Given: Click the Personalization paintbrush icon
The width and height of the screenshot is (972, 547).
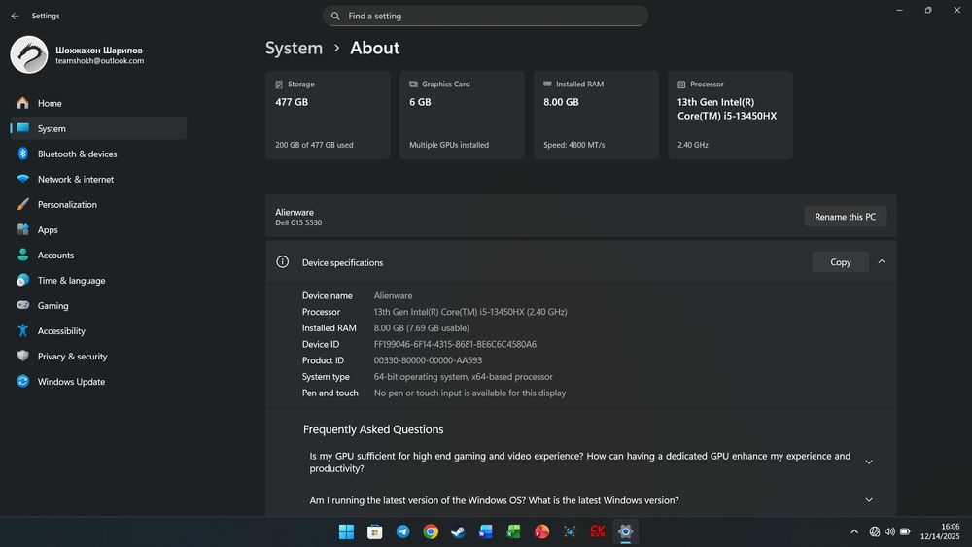Looking at the screenshot, I should pos(23,204).
